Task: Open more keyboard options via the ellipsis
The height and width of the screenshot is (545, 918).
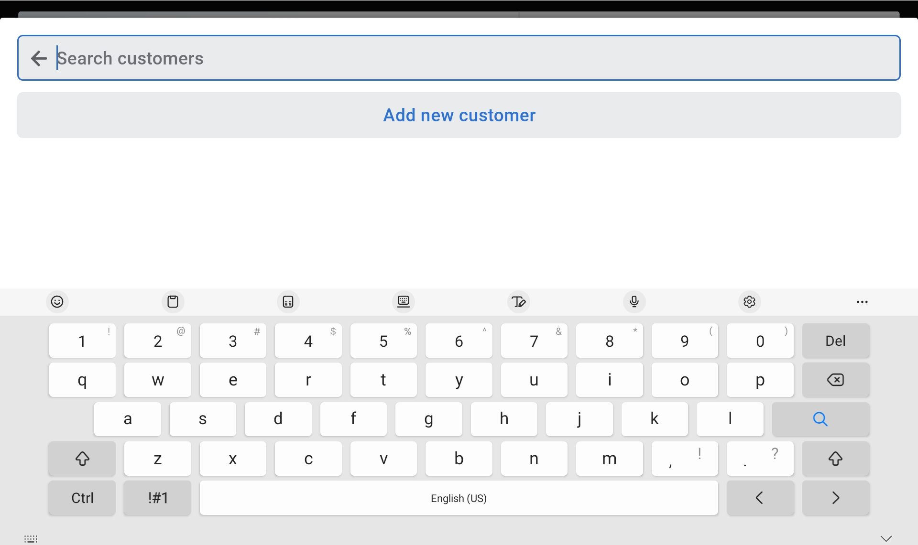Action: pos(862,301)
